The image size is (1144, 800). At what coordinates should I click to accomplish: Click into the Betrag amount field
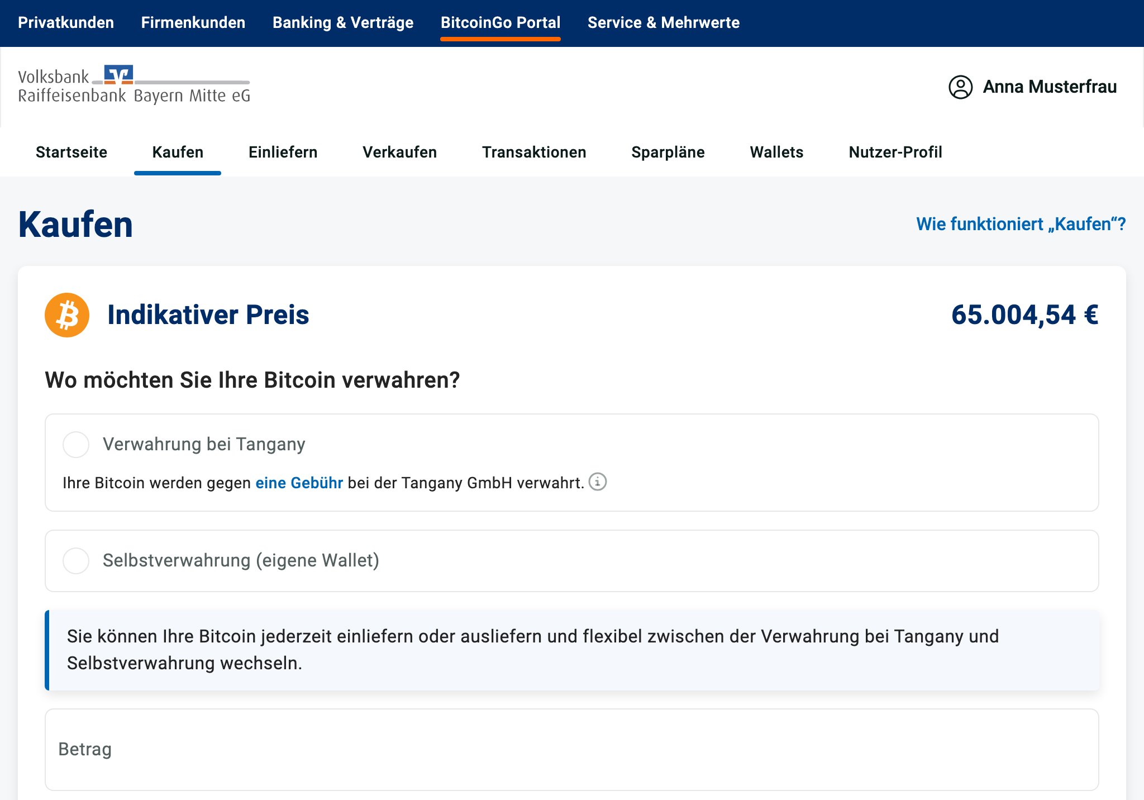(571, 750)
